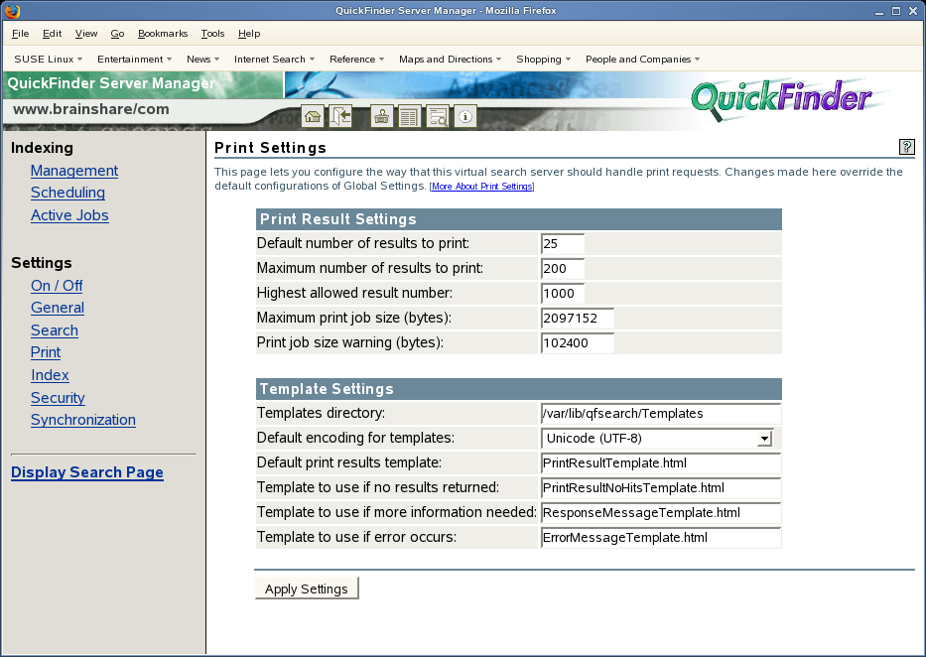
Task: Open the Help menu
Action: coord(249,34)
